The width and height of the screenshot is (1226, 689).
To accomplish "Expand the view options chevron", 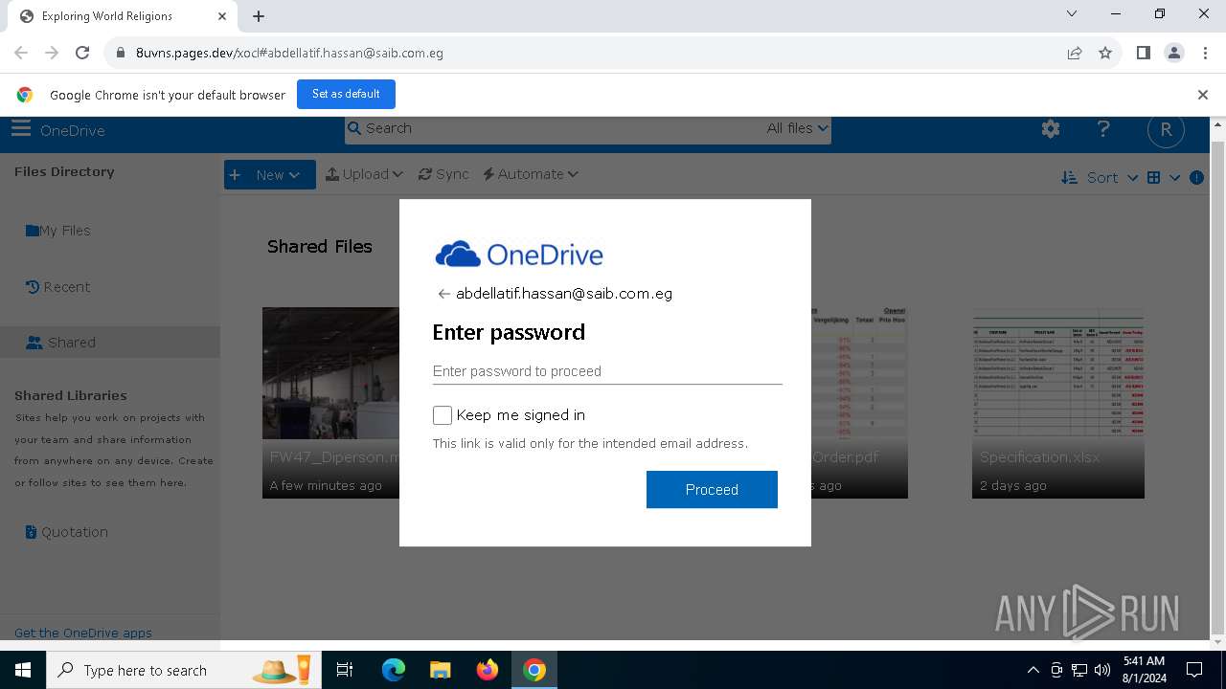I will pyautogui.click(x=1174, y=178).
